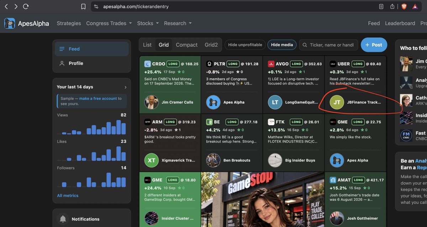Image resolution: width=427 pixels, height=227 pixels.
Task: Open LT avatar on AVGO card
Action: [x=275, y=102]
